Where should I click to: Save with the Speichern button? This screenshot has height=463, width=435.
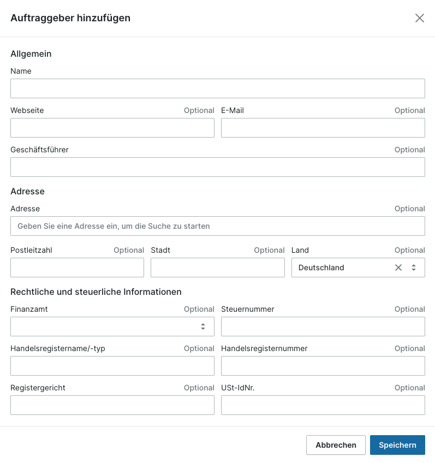(x=397, y=445)
